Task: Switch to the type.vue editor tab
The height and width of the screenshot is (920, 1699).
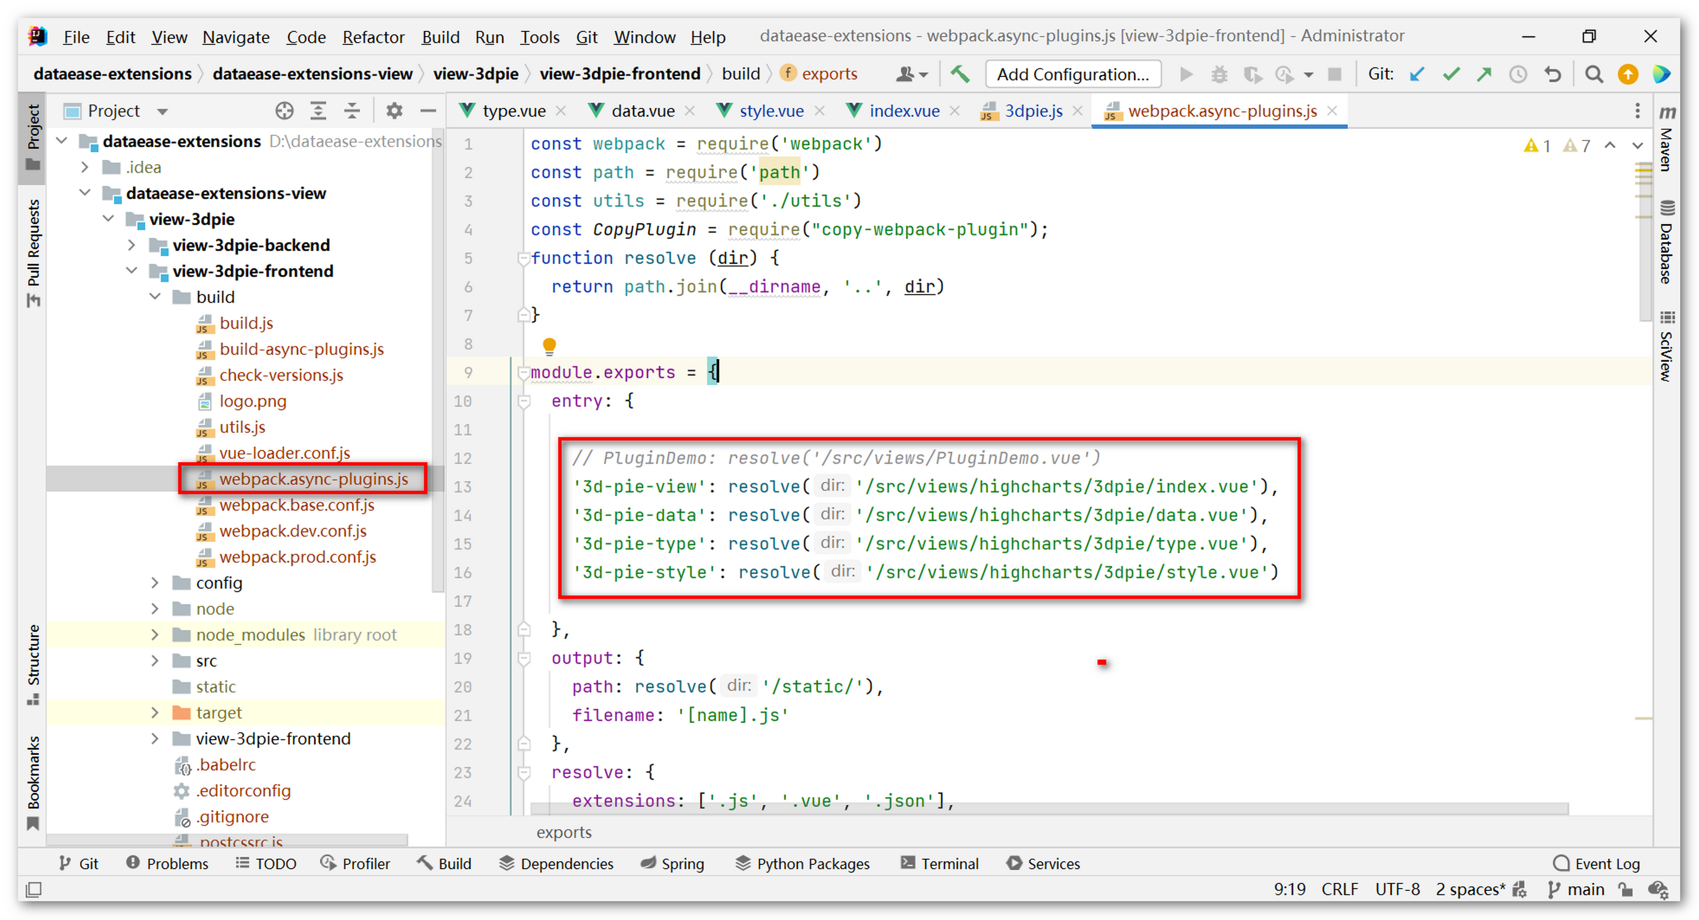Action: (514, 111)
